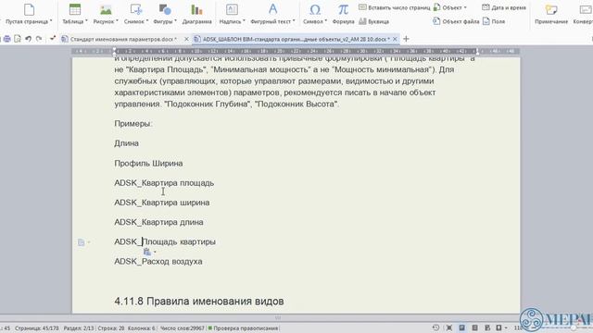The image size is (593, 333).
Task: Click the Таблица table icon
Action: click(75, 9)
